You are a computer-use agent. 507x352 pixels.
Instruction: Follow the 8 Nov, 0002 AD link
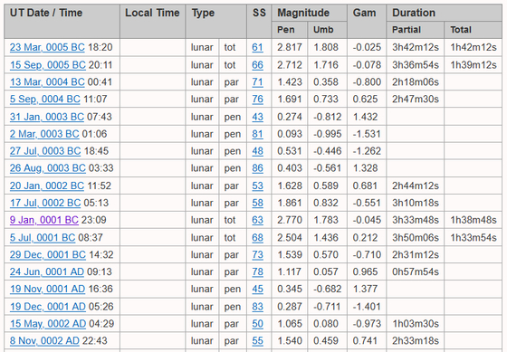(44, 340)
